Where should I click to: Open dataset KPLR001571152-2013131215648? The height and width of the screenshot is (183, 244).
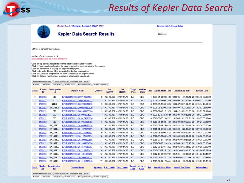77,161
